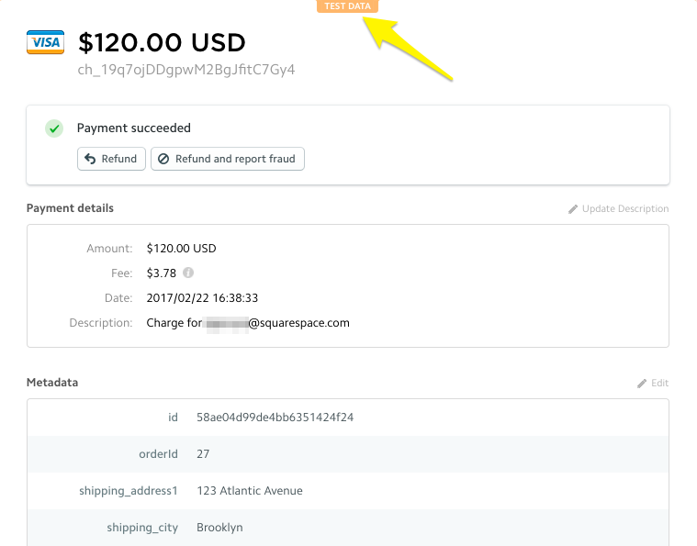Click the pencil icon beside metadata Edit
This screenshot has width=697, height=546.
click(x=642, y=384)
